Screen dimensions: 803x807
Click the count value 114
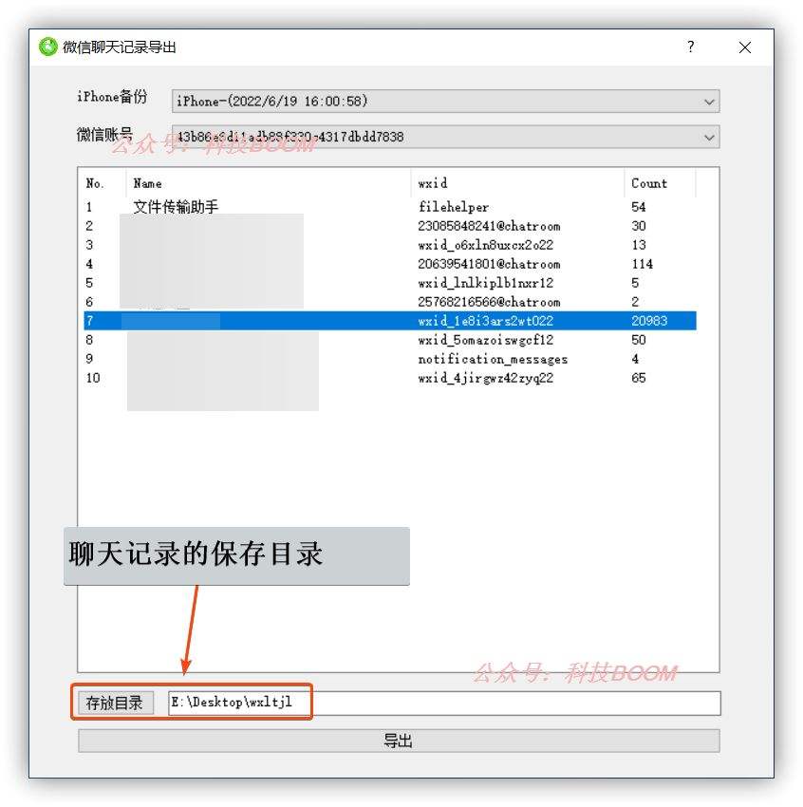642,264
